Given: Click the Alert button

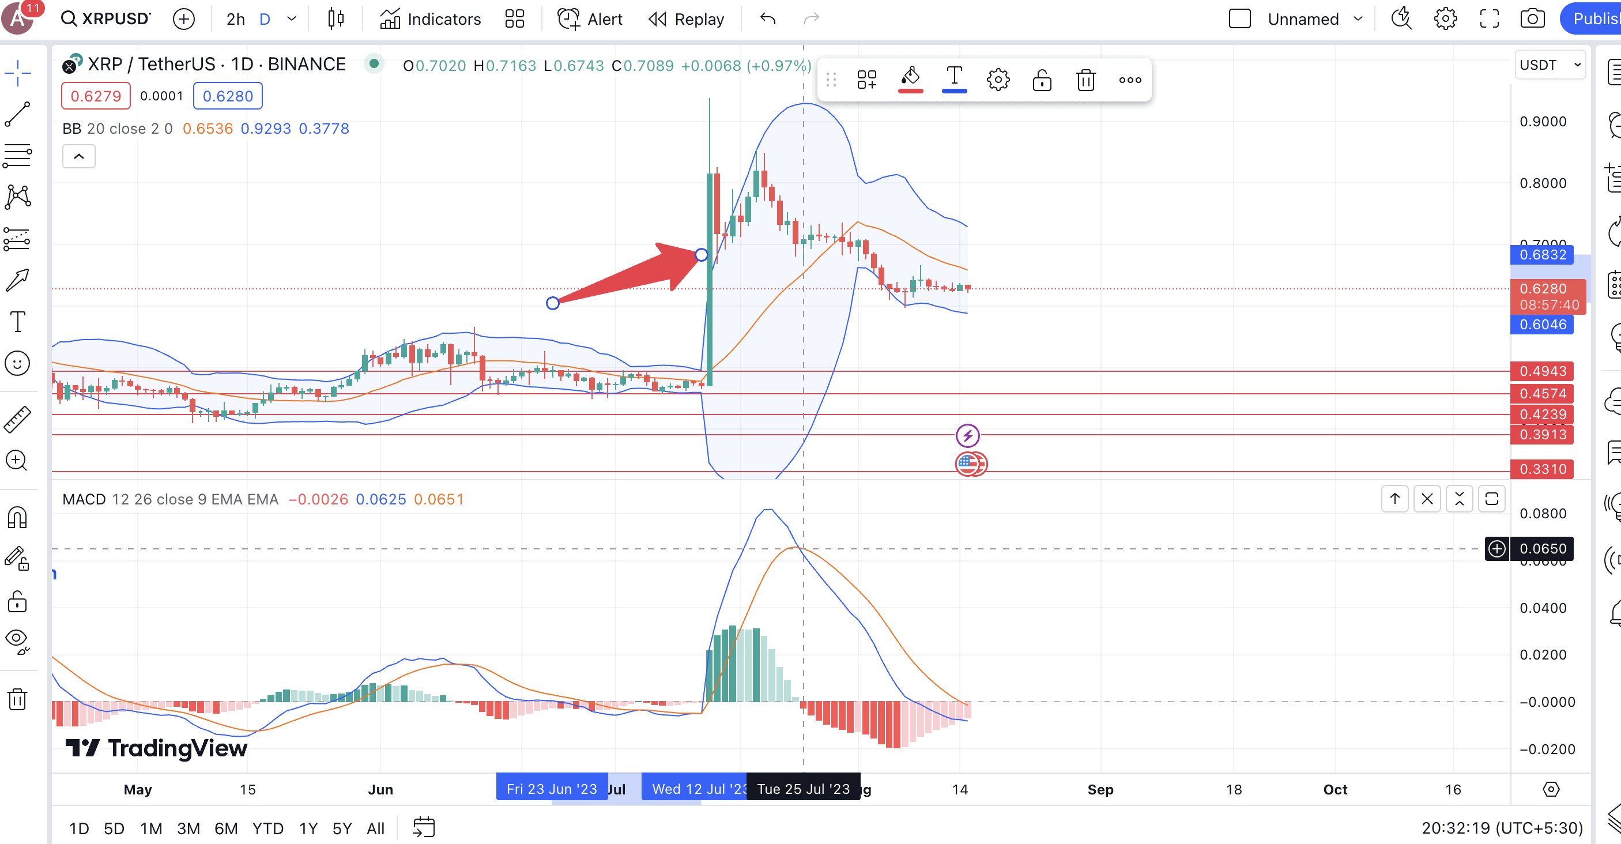Looking at the screenshot, I should pos(590,19).
